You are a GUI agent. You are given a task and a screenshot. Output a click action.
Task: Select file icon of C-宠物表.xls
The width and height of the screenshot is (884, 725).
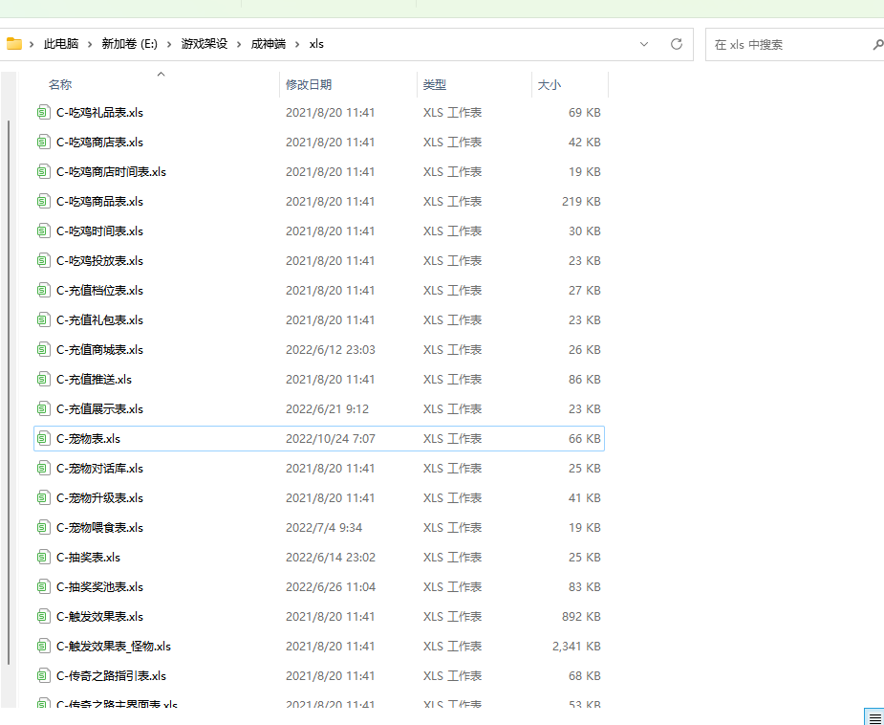[x=43, y=438]
